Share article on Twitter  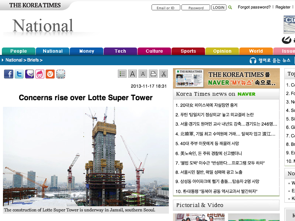click(19, 74)
